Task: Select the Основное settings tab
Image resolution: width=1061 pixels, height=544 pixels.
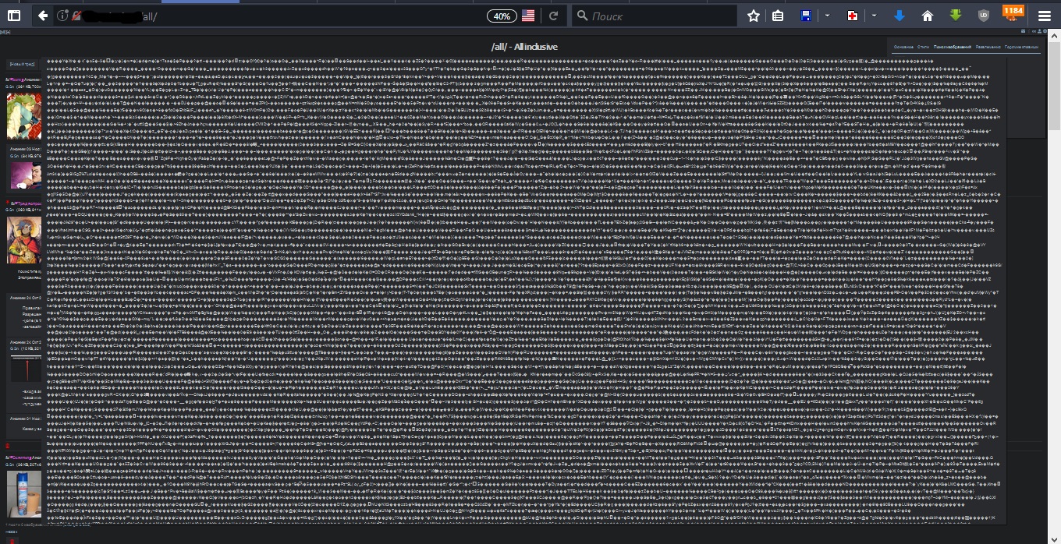Action: pos(903,48)
